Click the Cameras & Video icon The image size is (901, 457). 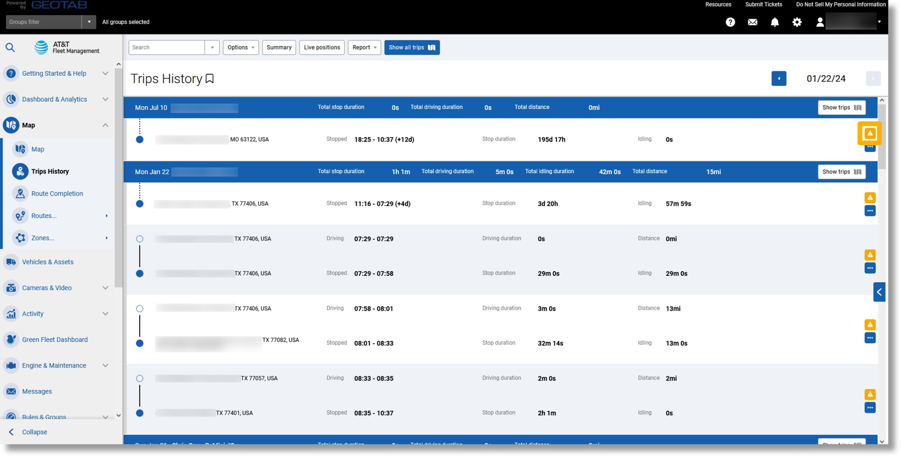tap(11, 288)
